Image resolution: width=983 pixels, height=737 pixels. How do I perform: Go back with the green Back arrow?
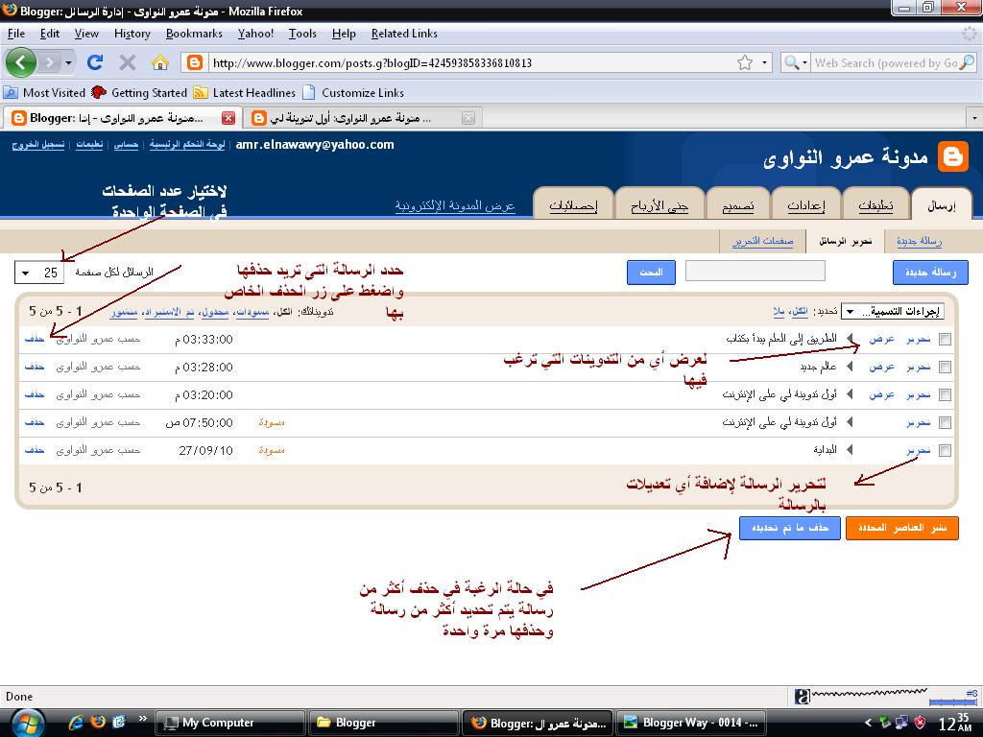[21, 62]
